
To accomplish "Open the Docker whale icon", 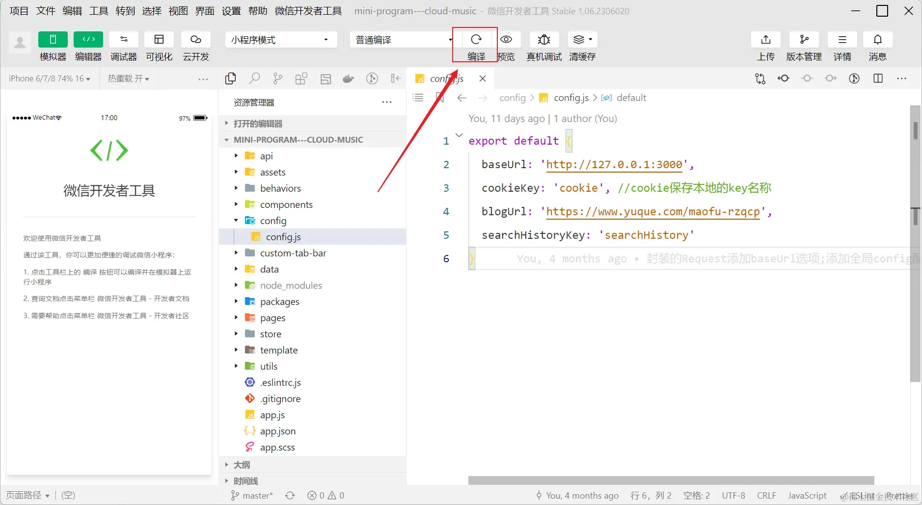I will click(x=349, y=78).
